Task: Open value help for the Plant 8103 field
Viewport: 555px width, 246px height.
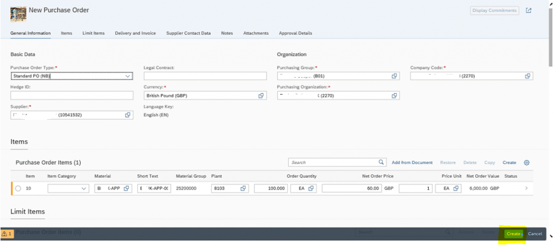Action: (243, 189)
